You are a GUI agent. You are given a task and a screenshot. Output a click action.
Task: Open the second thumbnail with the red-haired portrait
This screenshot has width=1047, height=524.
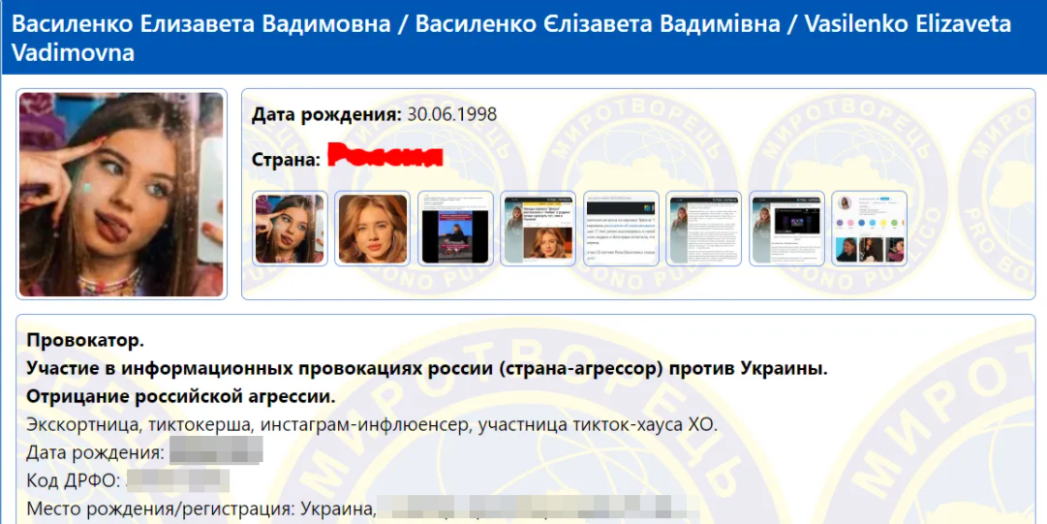[x=372, y=229]
